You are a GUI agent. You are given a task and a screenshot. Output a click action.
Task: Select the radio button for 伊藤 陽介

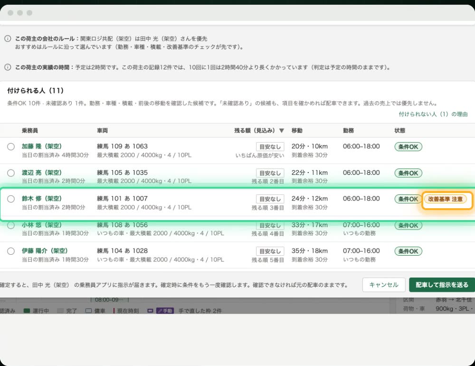point(11,251)
